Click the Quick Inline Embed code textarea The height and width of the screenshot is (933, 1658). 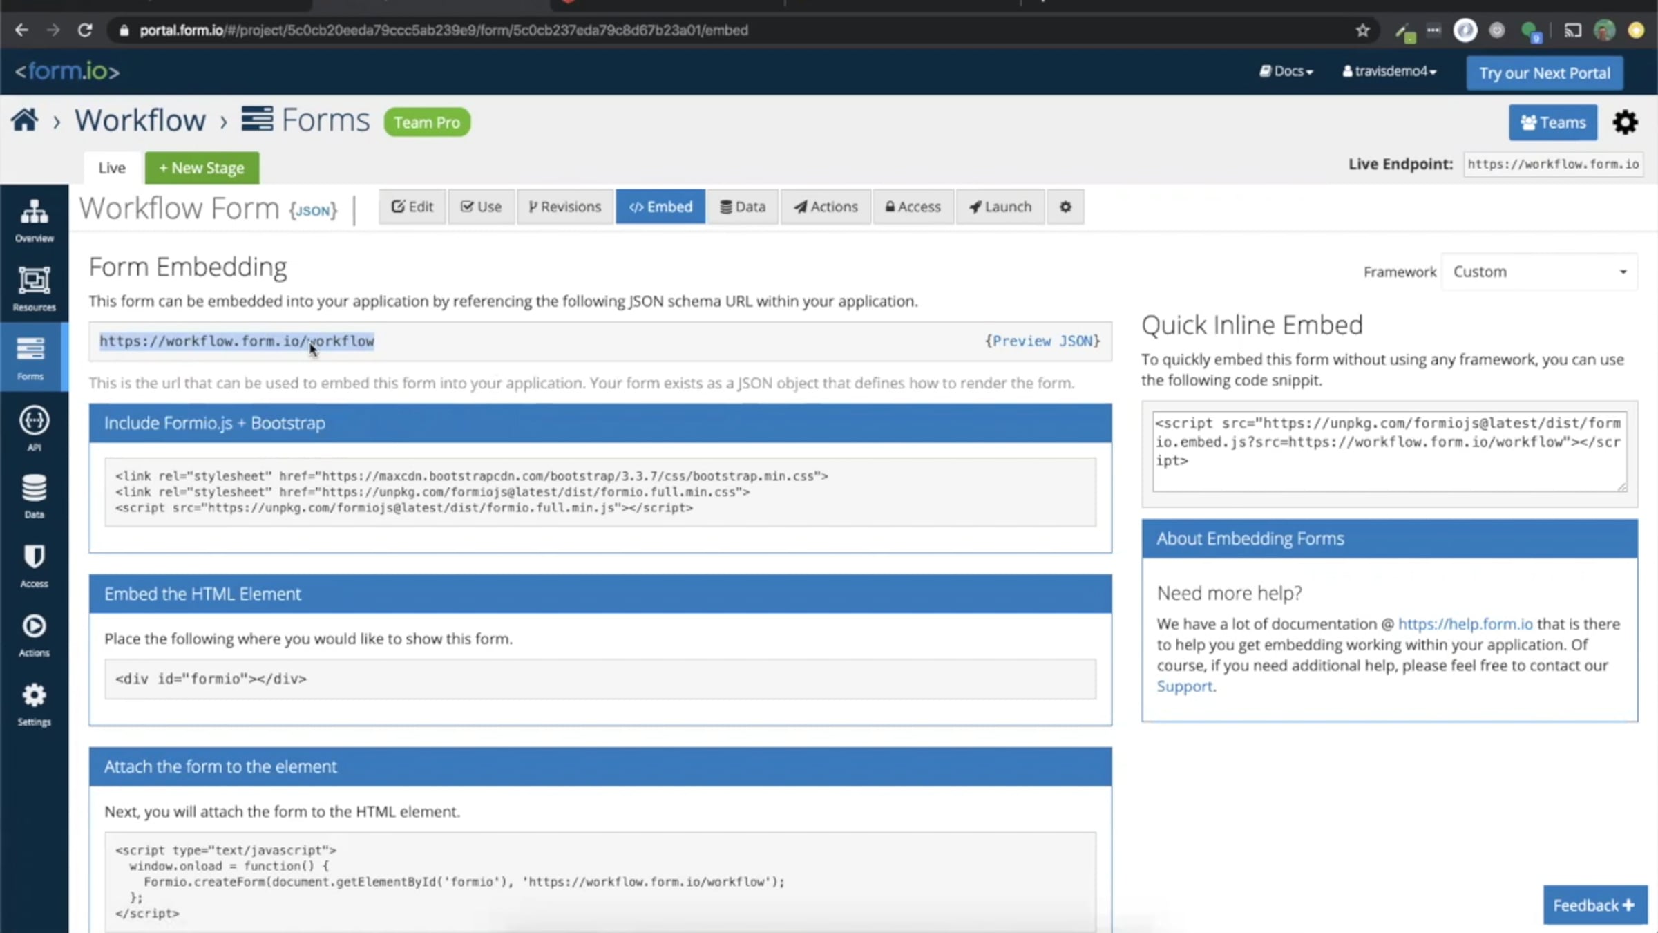1389,451
